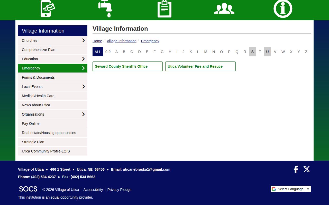Filter listings by letter S
This screenshot has height=205, width=329.
pyautogui.click(x=252, y=52)
